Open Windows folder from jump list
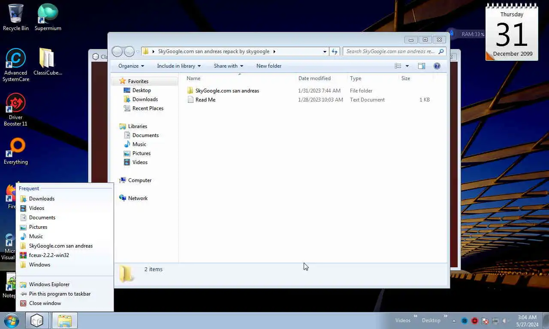Viewport: 549px width, 329px height. pos(65,265)
